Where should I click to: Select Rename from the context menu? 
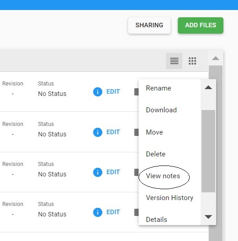click(159, 88)
